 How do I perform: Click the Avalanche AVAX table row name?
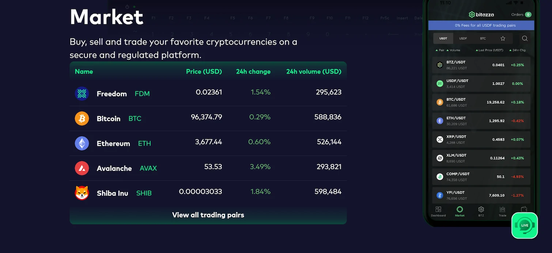point(114,169)
